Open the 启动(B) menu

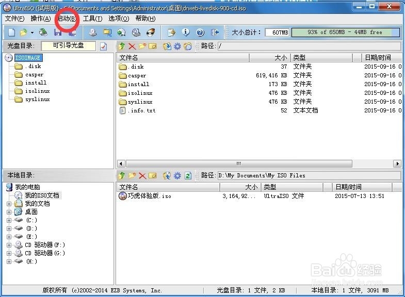[x=67, y=19]
